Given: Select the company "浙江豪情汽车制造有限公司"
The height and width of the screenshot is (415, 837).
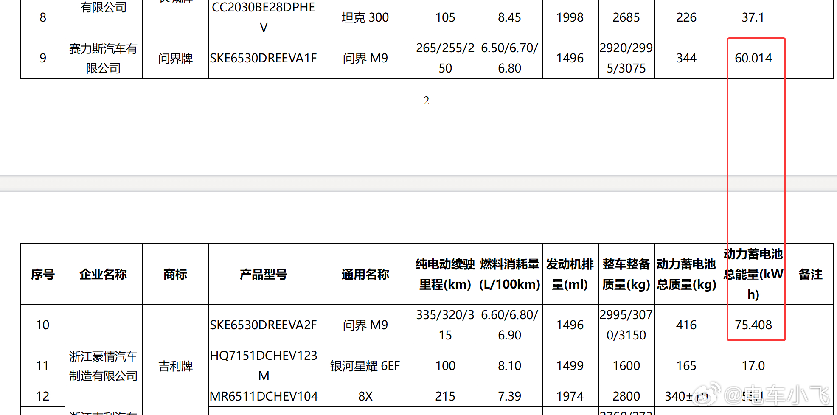Looking at the screenshot, I should 103,366.
